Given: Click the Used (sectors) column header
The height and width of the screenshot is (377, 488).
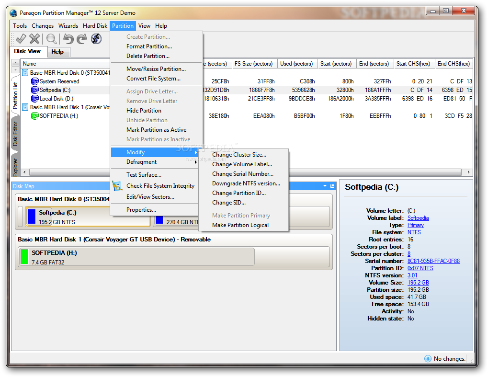Looking at the screenshot, I should pyautogui.click(x=296, y=64).
